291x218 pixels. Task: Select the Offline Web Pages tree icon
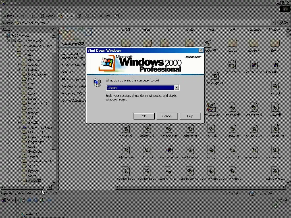[x=24, y=127]
